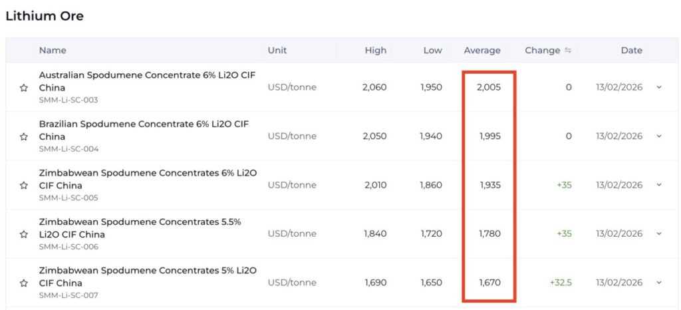
Task: Favorite Zimbabwean Spodumene Concentrates 5.5% row
Action: click(x=24, y=234)
